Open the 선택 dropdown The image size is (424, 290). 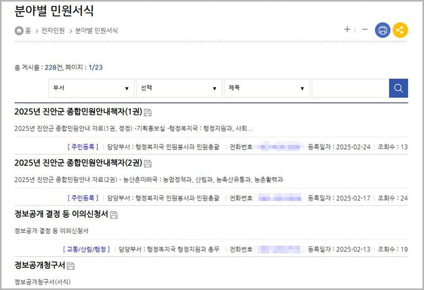coord(179,88)
